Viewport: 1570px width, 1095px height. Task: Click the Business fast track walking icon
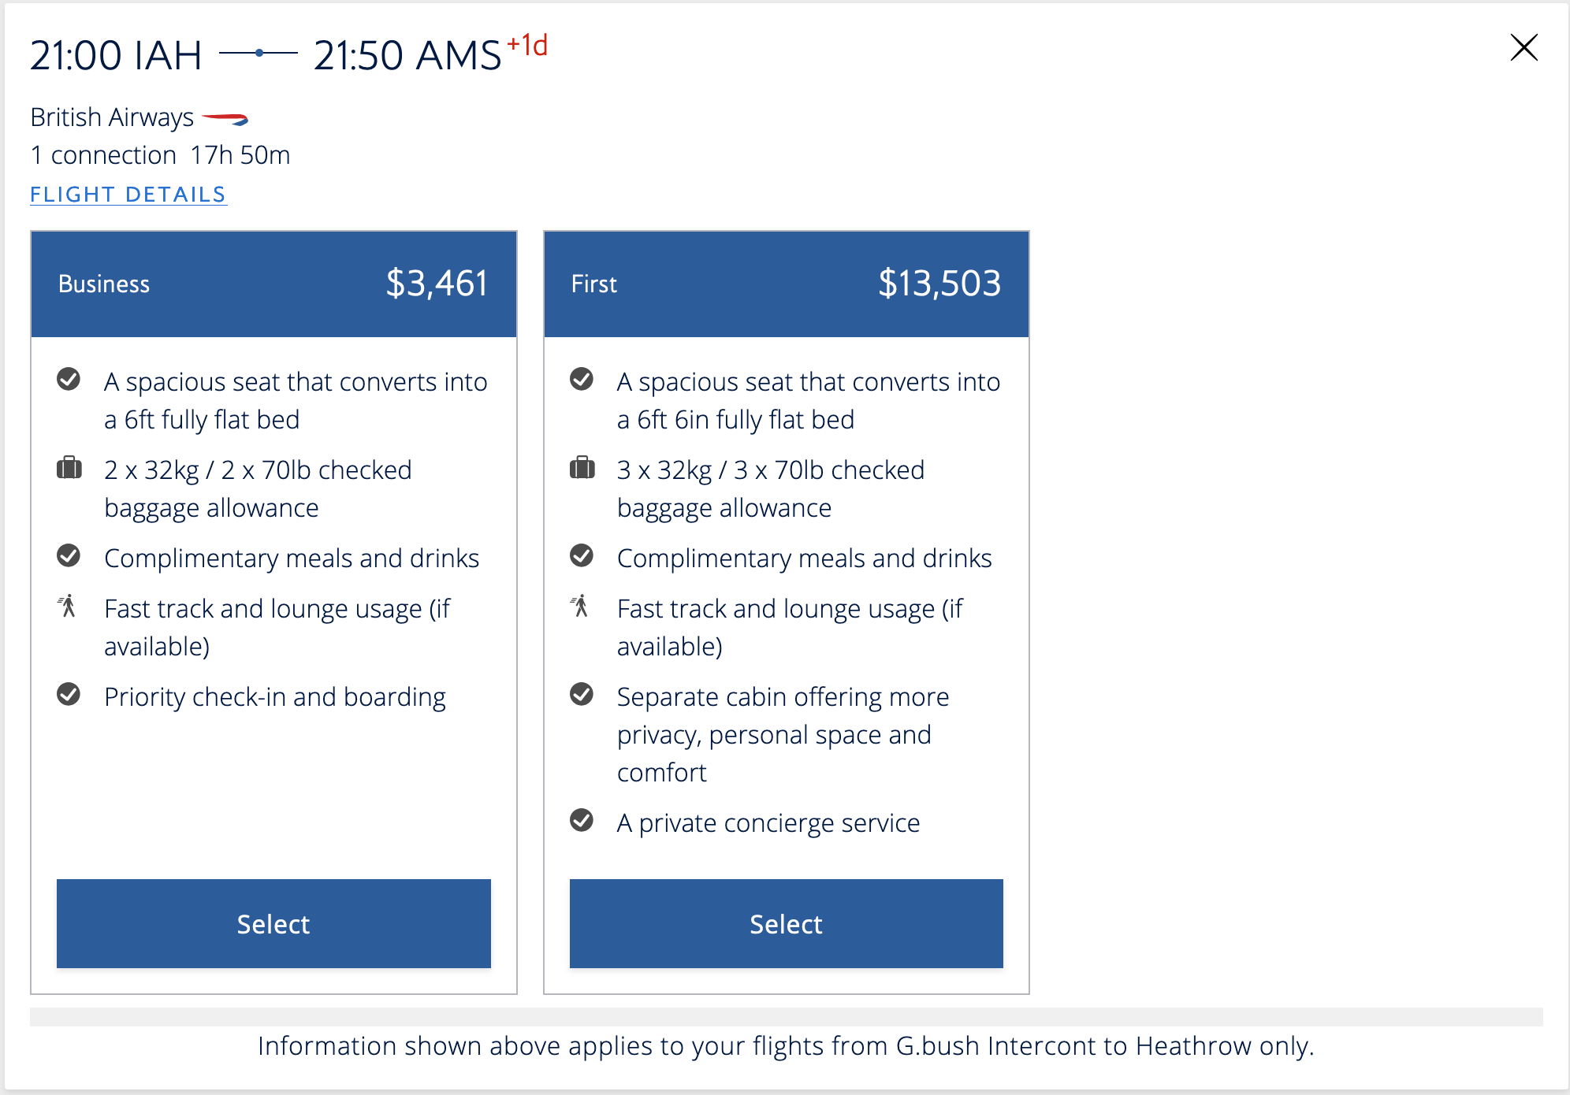[68, 606]
